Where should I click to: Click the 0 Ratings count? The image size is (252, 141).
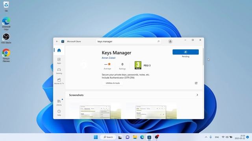(122, 66)
